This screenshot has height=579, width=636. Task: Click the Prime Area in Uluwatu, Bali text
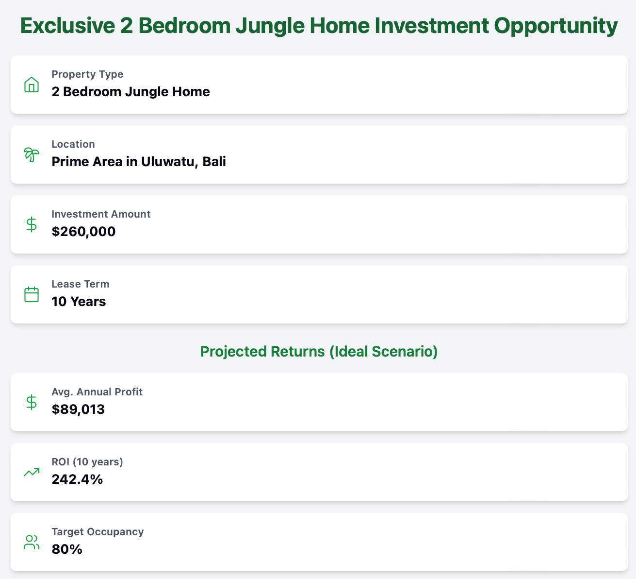pos(139,162)
